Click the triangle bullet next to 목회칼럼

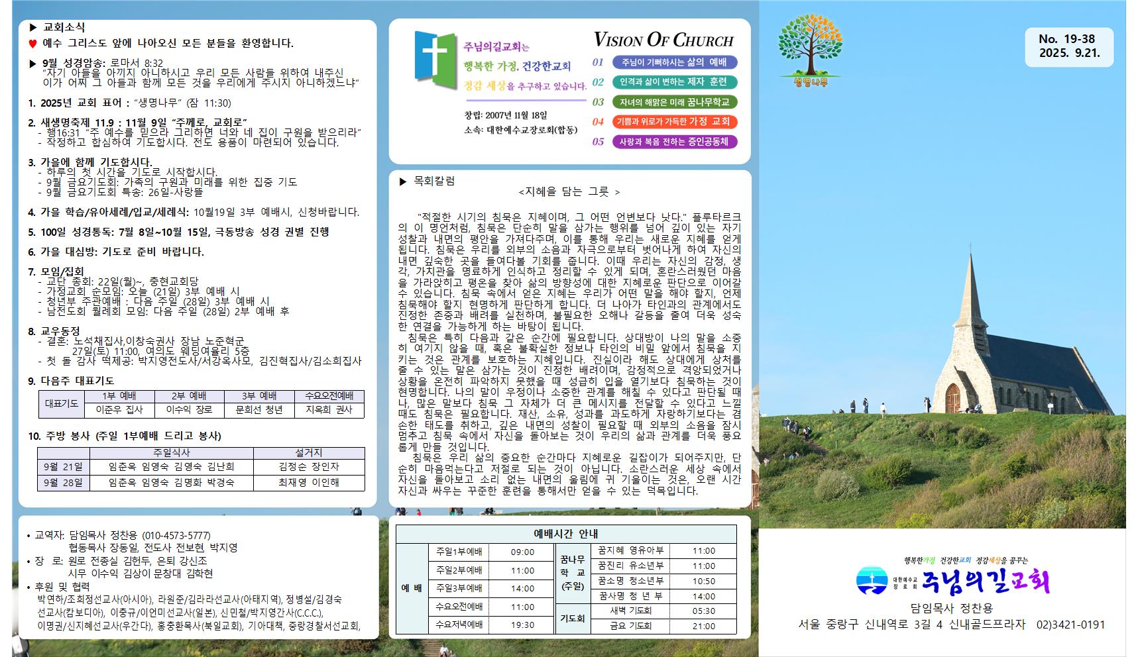(403, 181)
